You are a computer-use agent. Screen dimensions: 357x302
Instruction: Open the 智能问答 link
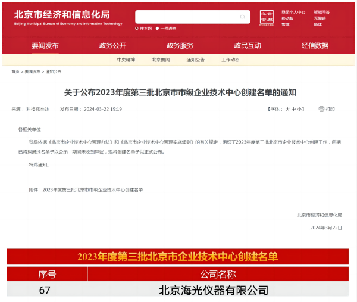pyautogui.click(x=321, y=12)
